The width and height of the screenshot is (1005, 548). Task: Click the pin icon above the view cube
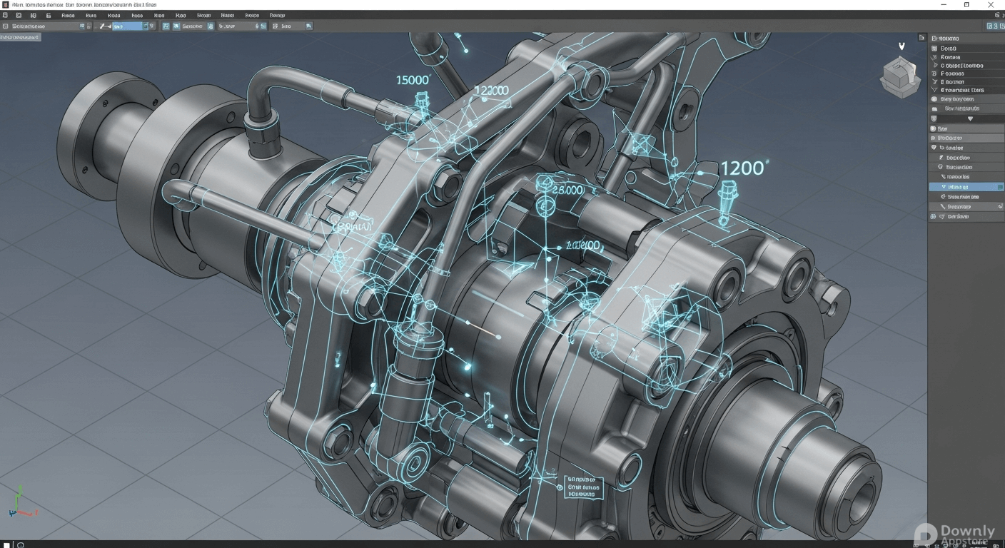point(902,46)
